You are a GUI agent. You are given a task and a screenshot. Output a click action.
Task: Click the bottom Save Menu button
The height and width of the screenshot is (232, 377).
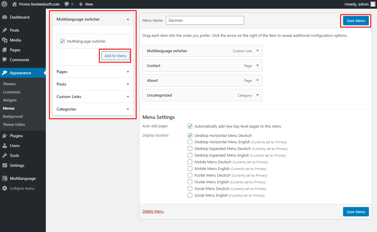tap(356, 212)
